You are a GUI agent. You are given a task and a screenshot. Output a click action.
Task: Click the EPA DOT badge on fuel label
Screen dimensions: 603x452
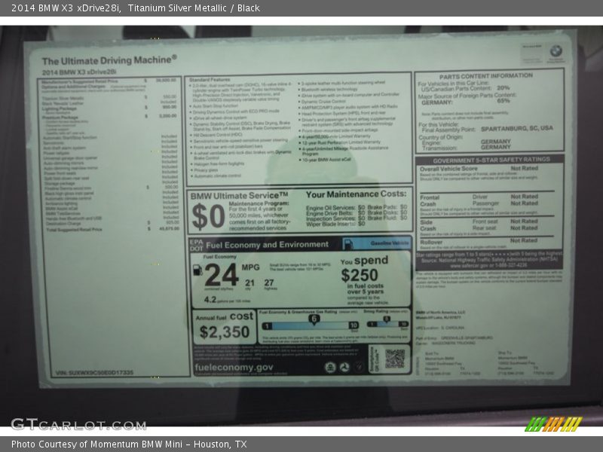tap(197, 244)
